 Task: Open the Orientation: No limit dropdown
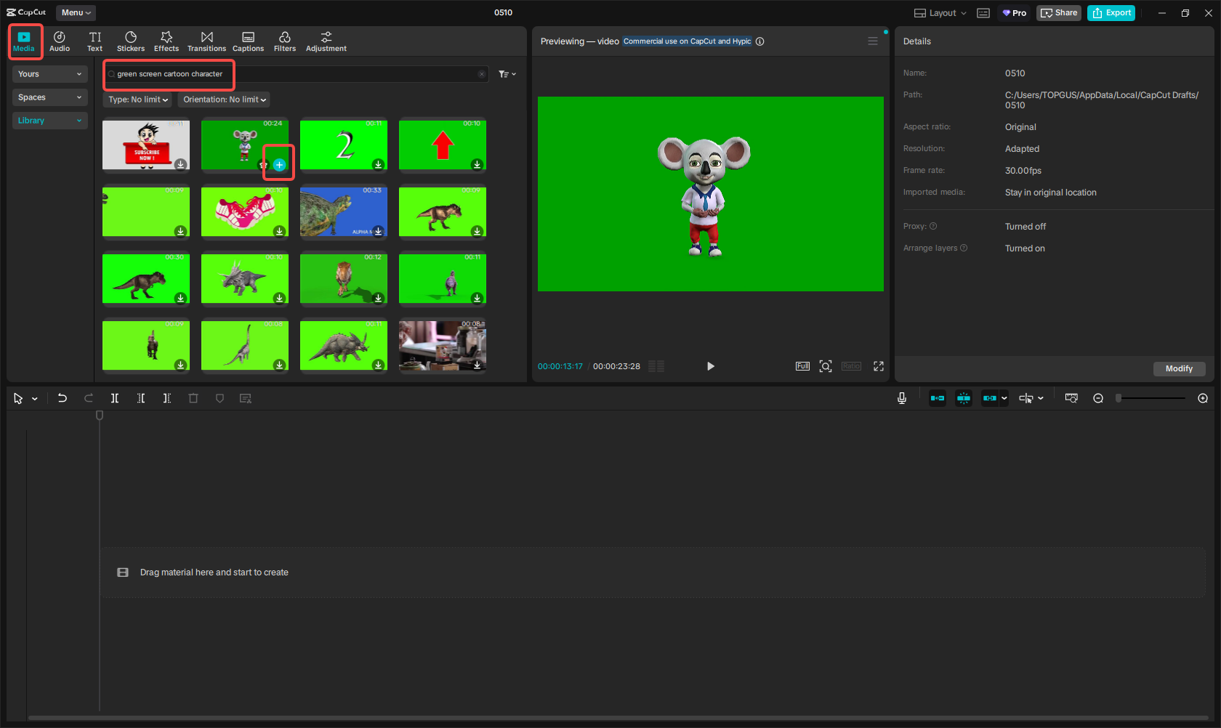[223, 100]
